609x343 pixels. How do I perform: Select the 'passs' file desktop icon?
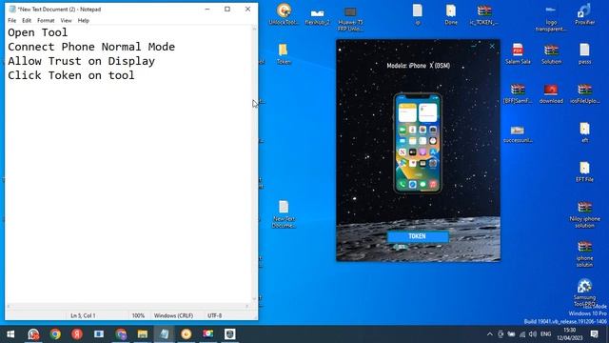coord(584,53)
